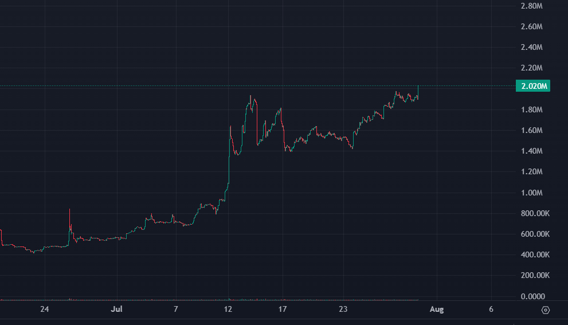Click the 1.80M price axis label
The height and width of the screenshot is (325, 568).
(531, 109)
